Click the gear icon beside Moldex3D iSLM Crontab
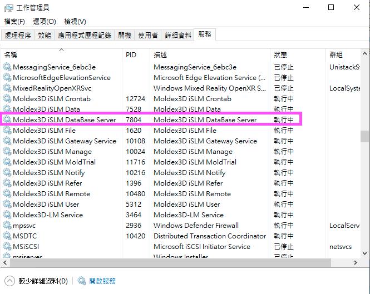 coord(7,99)
